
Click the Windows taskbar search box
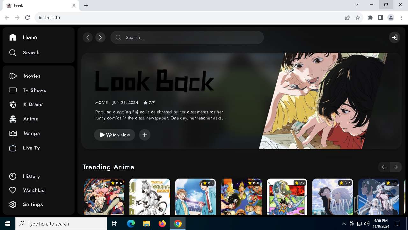61,224
